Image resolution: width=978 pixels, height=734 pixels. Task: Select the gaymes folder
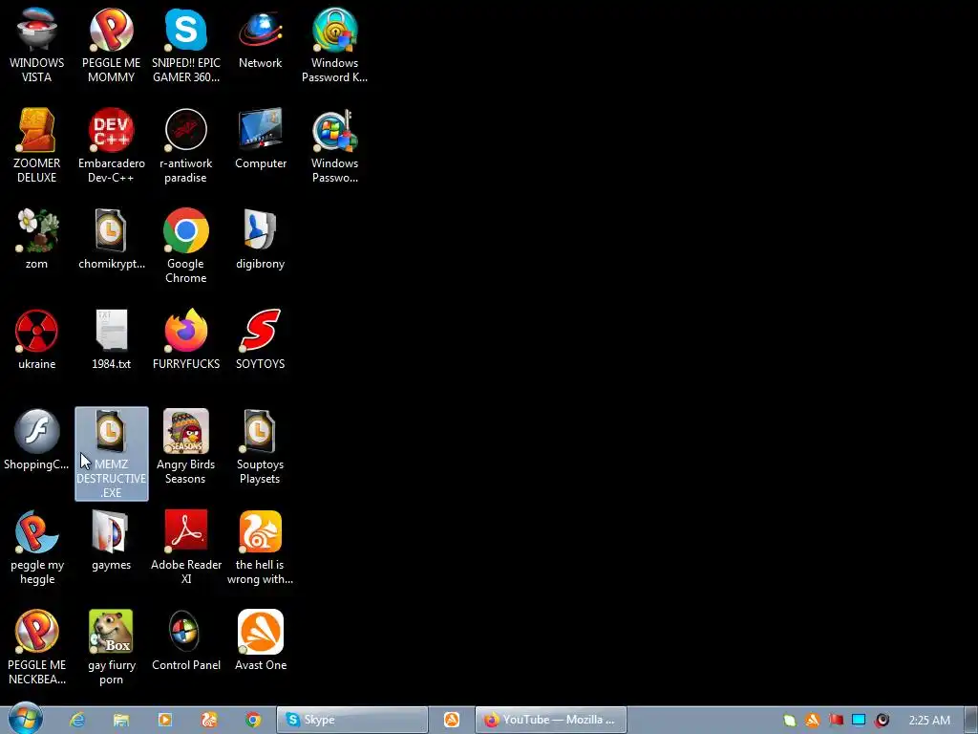(111, 541)
